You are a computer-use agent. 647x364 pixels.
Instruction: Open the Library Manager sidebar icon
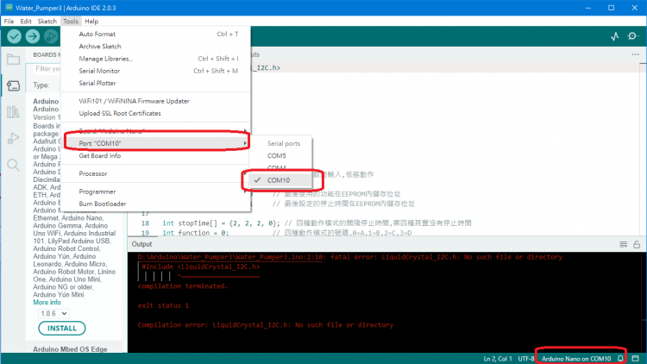(13, 112)
